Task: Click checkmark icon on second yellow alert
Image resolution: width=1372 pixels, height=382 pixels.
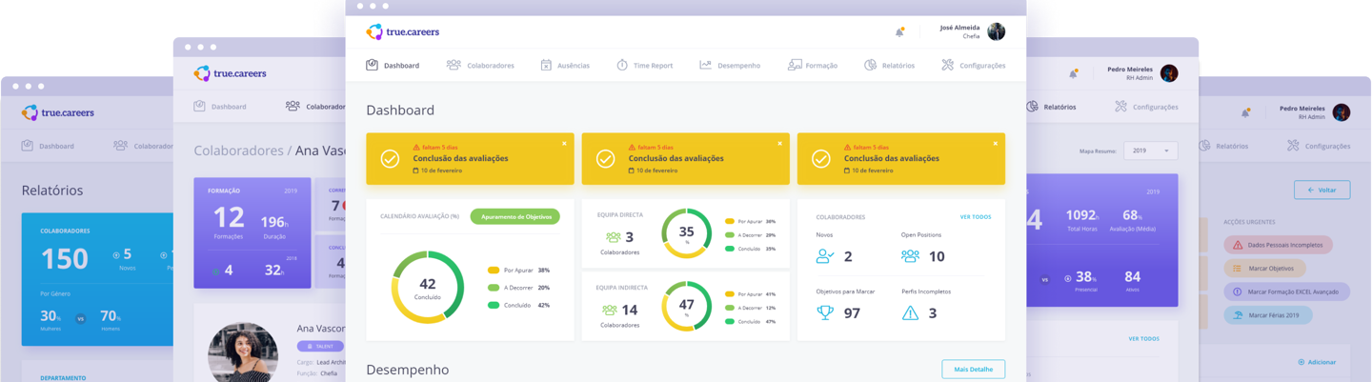Action: pos(605,159)
